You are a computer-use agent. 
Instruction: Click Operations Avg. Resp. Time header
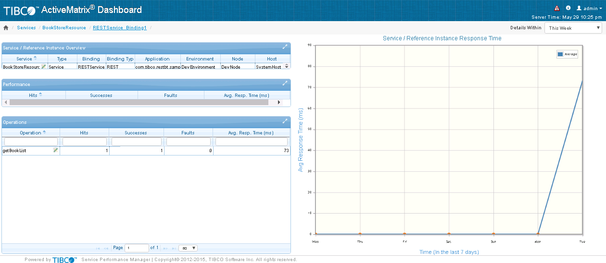(252, 132)
